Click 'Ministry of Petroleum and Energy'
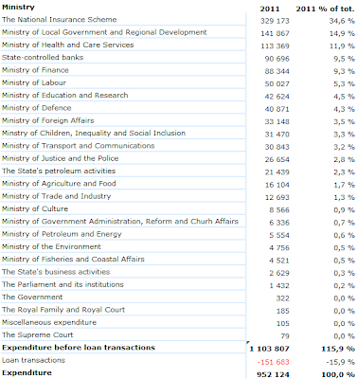The width and height of the screenshot is (357, 379). (x=62, y=234)
